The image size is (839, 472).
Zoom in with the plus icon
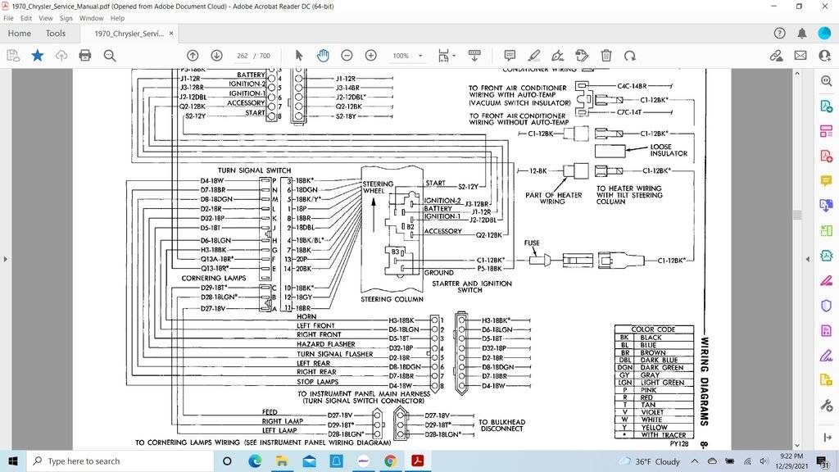point(370,56)
